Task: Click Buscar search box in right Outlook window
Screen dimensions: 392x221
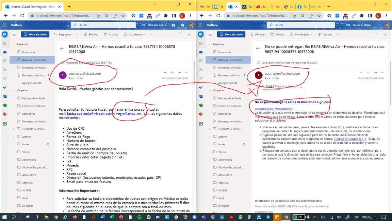Action: 301,25
